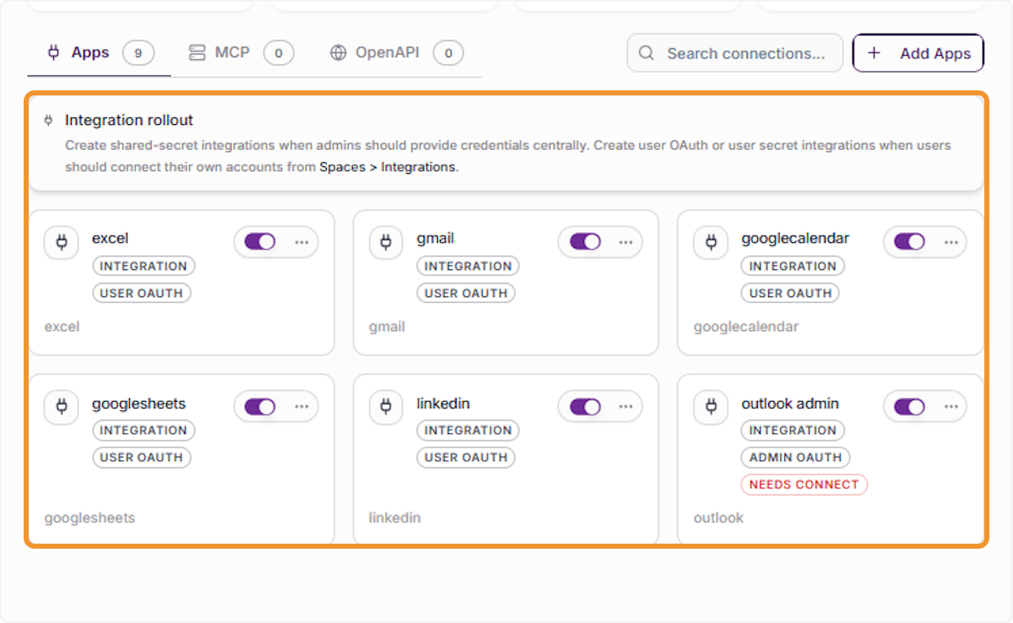Click the Apps count badge 9
This screenshot has width=1013, height=623.
138,53
